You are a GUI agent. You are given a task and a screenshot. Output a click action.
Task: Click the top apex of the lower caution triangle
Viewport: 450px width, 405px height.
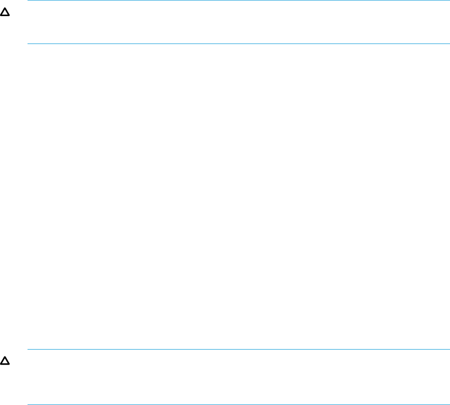[x=5, y=357]
